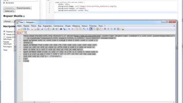Click the Zoom In icon in Notepad++ toolbar
Viewport: 183px width, 103px height.
point(69,29)
